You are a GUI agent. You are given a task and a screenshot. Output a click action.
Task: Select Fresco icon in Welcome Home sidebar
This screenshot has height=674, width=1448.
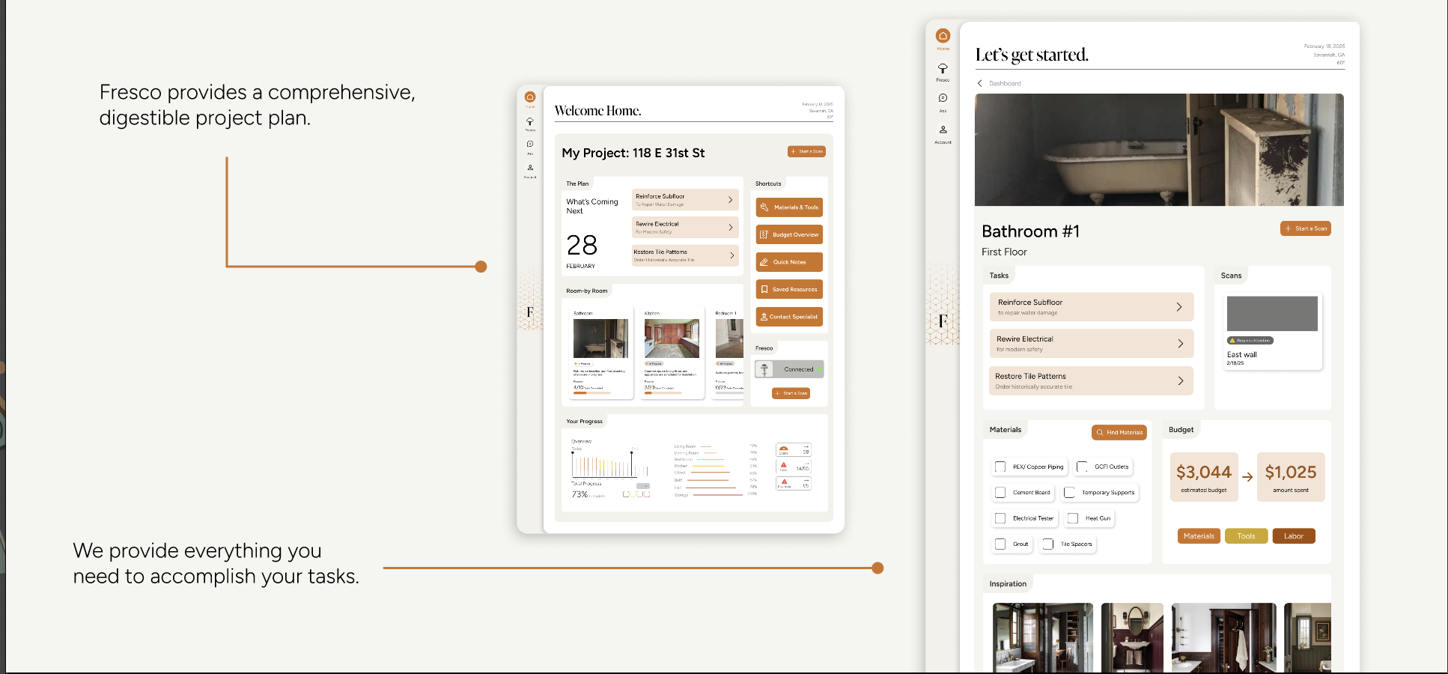[x=530, y=121]
